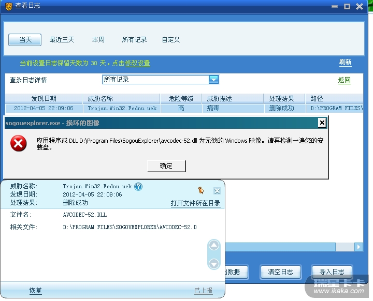The image size is (373, 301).
Task: Sort by 威胁名称 column header
Action: click(121, 99)
